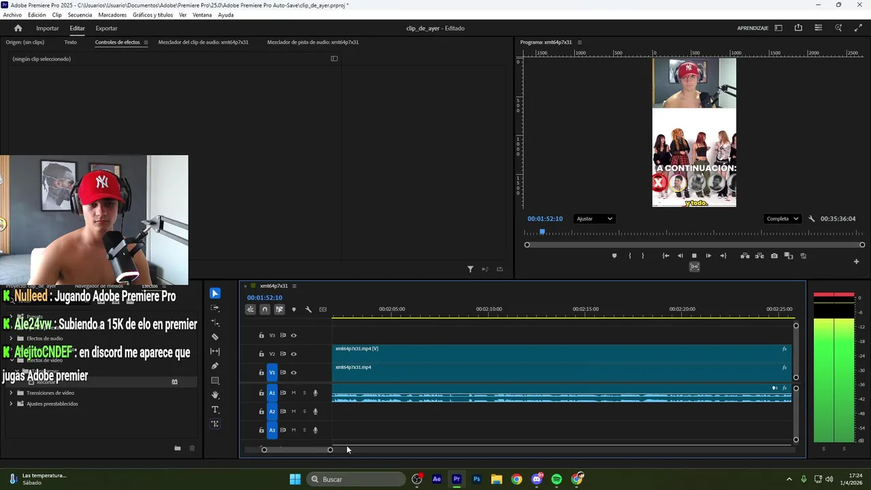Click Add Marker in Program monitor
This screenshot has width=871, height=490.
pos(614,256)
